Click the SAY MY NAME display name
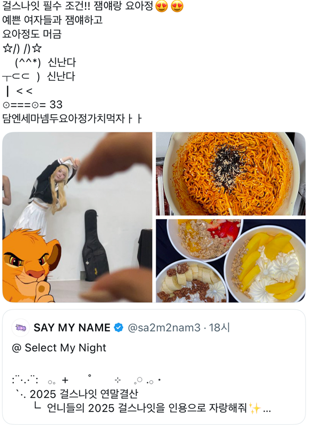Image resolution: width=314 pixels, height=428 pixels. (72, 328)
